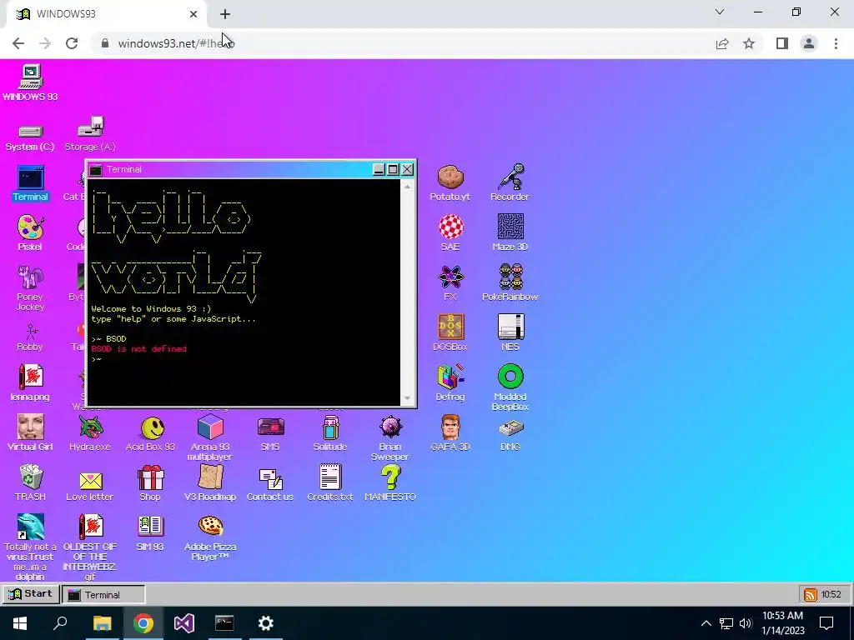This screenshot has width=854, height=640.
Task: Open the WINDOWS 93 computer icon
Action: pyautogui.click(x=31, y=77)
